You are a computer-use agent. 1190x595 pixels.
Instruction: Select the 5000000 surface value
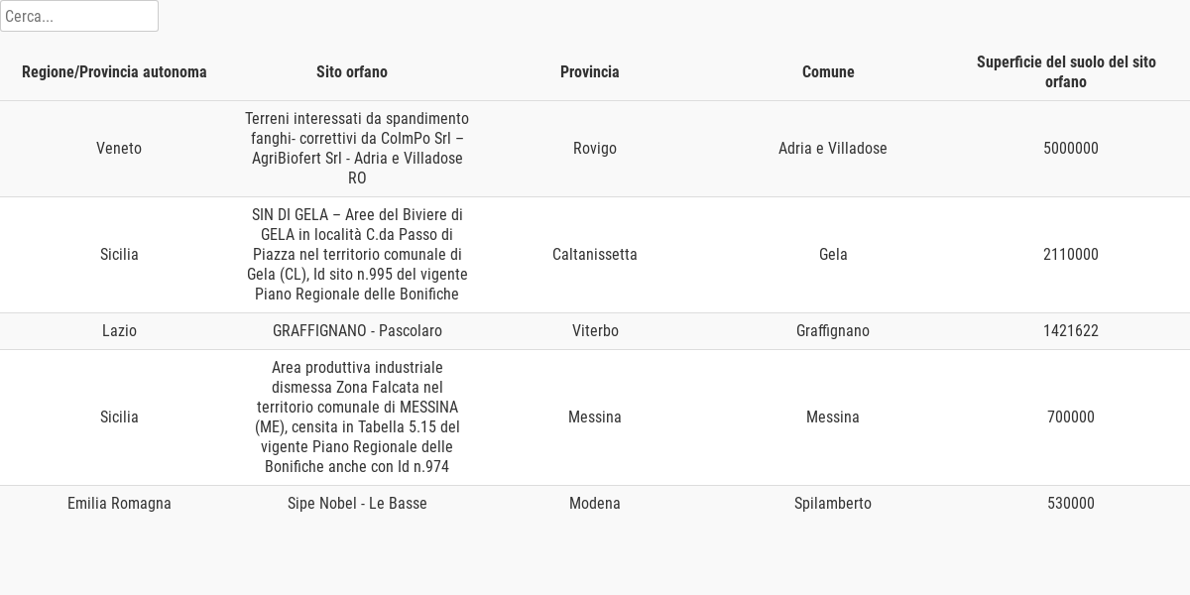click(1071, 148)
